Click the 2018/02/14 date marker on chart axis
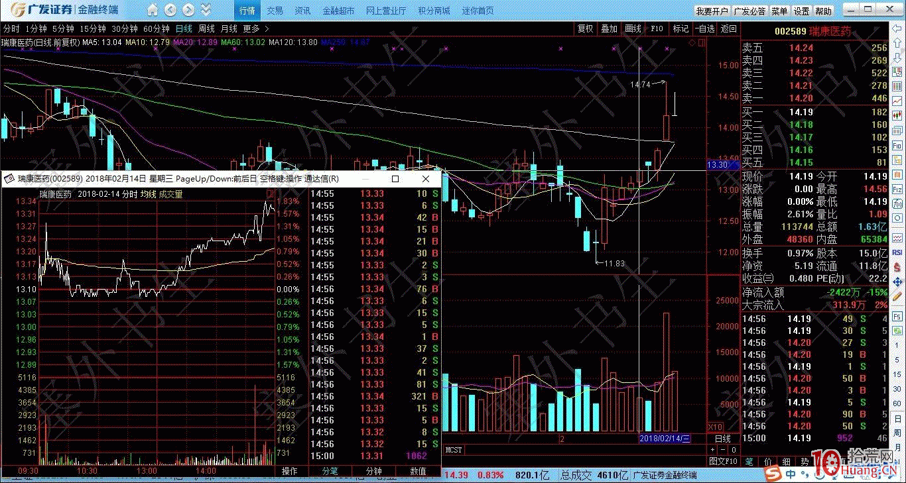The height and width of the screenshot is (483, 906). [665, 439]
